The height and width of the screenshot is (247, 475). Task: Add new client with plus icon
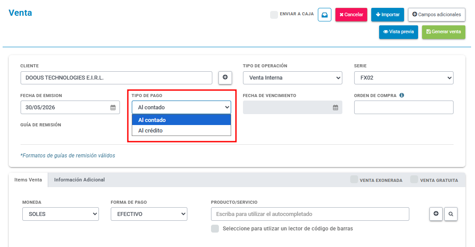tap(225, 77)
